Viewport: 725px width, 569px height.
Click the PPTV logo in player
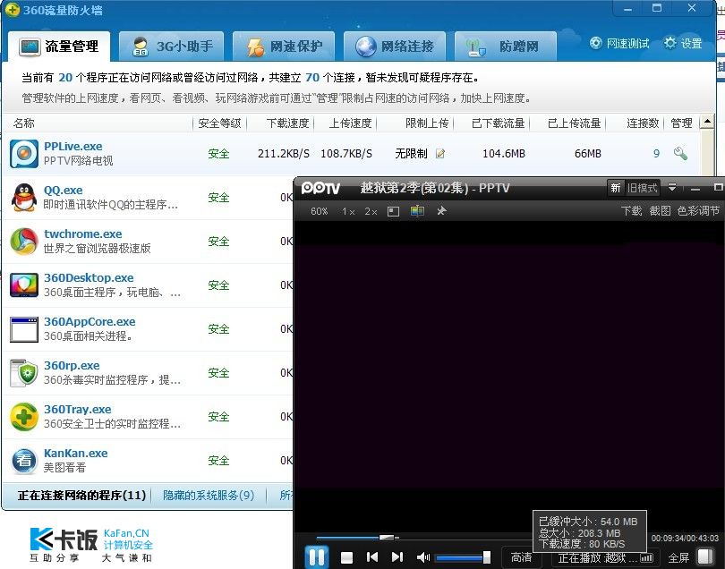[x=321, y=188]
